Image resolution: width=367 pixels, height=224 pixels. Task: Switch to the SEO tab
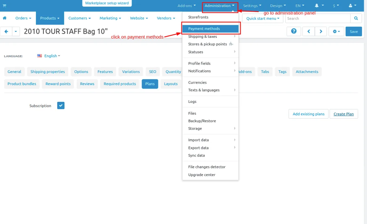tap(153, 72)
